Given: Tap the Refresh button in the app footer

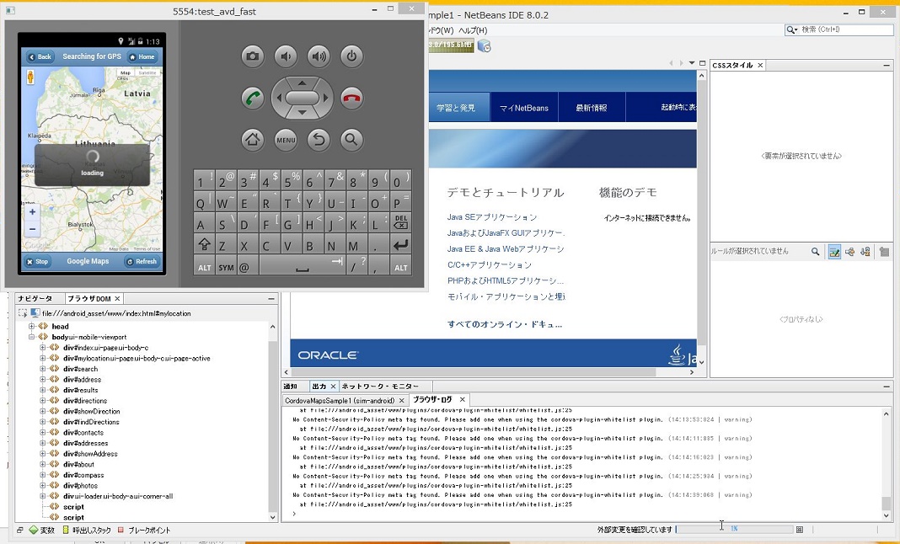Looking at the screenshot, I should tap(142, 262).
